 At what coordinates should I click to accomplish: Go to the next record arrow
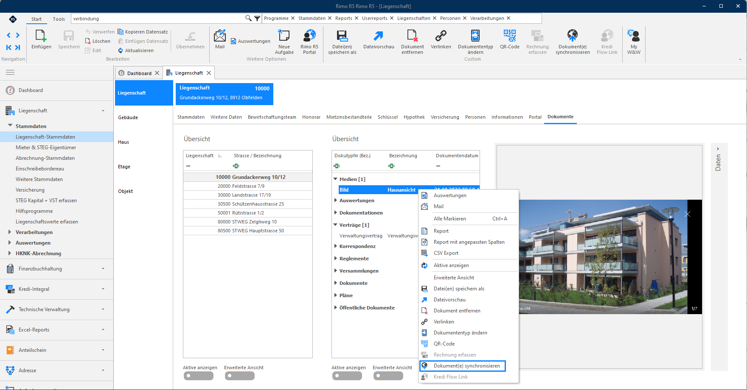coord(18,35)
